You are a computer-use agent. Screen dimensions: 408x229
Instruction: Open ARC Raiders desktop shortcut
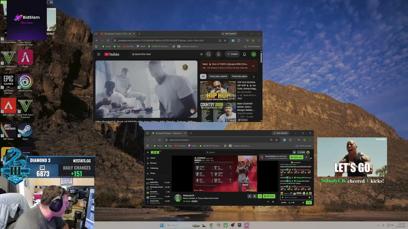(x=8, y=130)
